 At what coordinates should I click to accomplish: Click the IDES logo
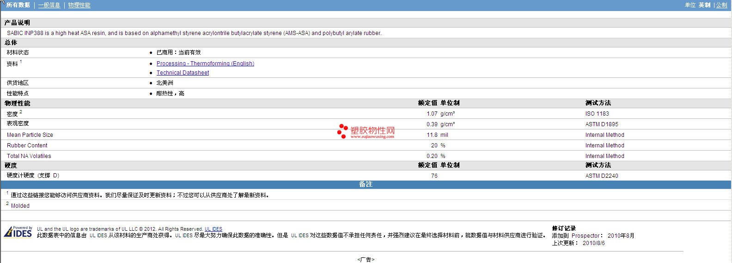18,232
